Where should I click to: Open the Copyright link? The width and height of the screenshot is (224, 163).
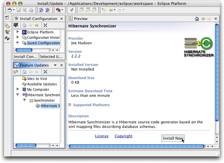click(x=124, y=136)
